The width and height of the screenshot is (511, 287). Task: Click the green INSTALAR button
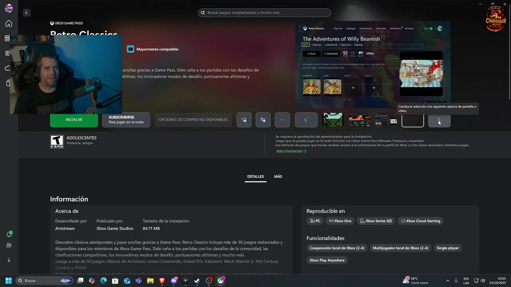click(74, 120)
